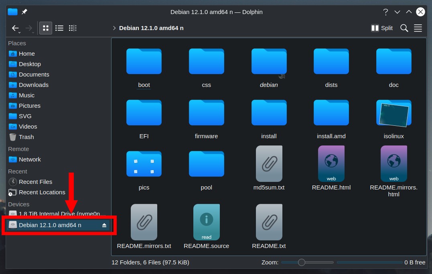Click the Debian 12.1.0 amd64 n breadcrumb
432x274 pixels.
pyautogui.click(x=151, y=28)
